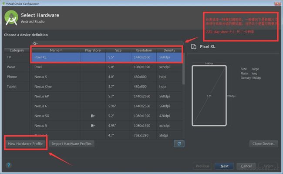
Task: Click the device table vertical scrollbar
Action: pos(183,69)
